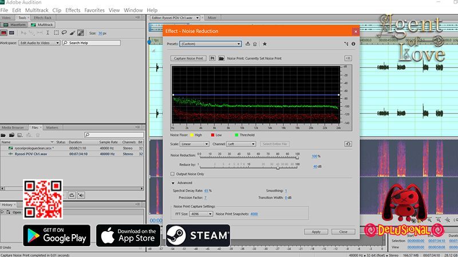Open the Multitrack menu
The height and width of the screenshot is (257, 458).
37,10
